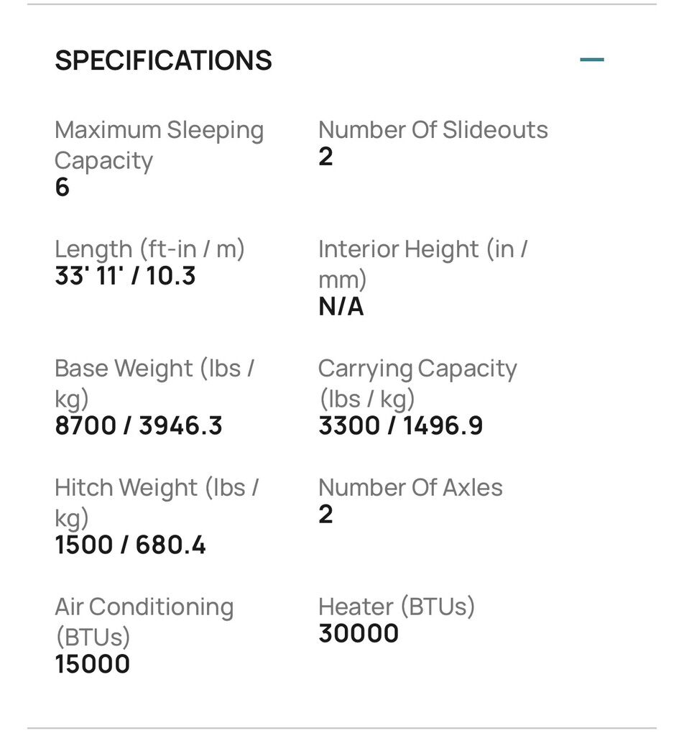Collapse the Specifications section with minus icon
This screenshot has width=684, height=733.
[x=591, y=60]
